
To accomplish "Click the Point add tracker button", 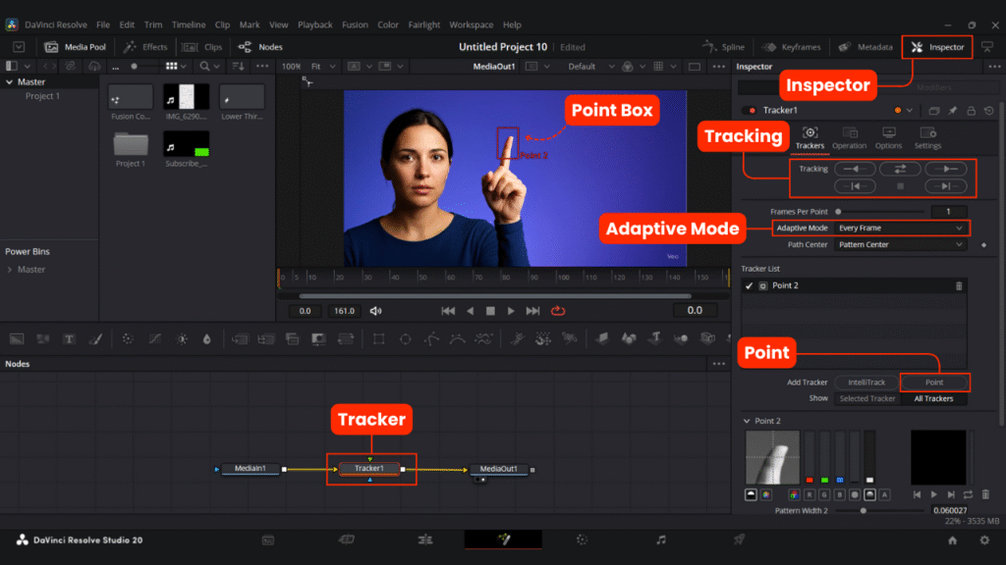I will coord(933,383).
